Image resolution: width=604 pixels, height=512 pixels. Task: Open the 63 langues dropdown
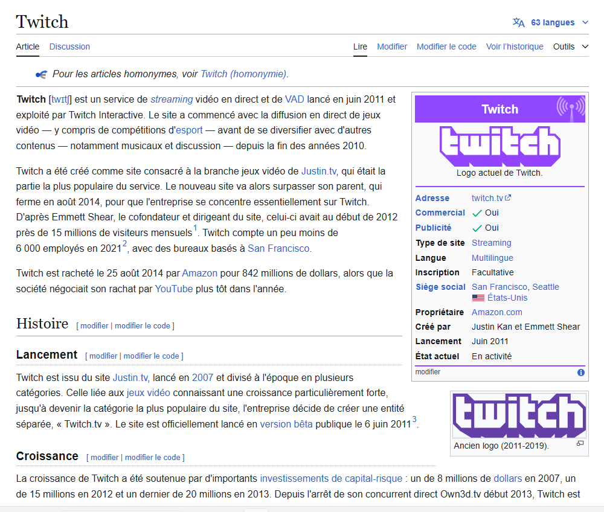coord(553,23)
